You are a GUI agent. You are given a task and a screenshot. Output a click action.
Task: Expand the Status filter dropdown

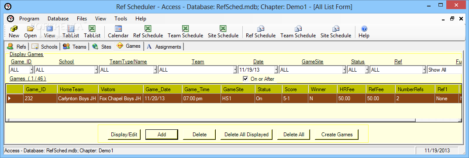367,70
